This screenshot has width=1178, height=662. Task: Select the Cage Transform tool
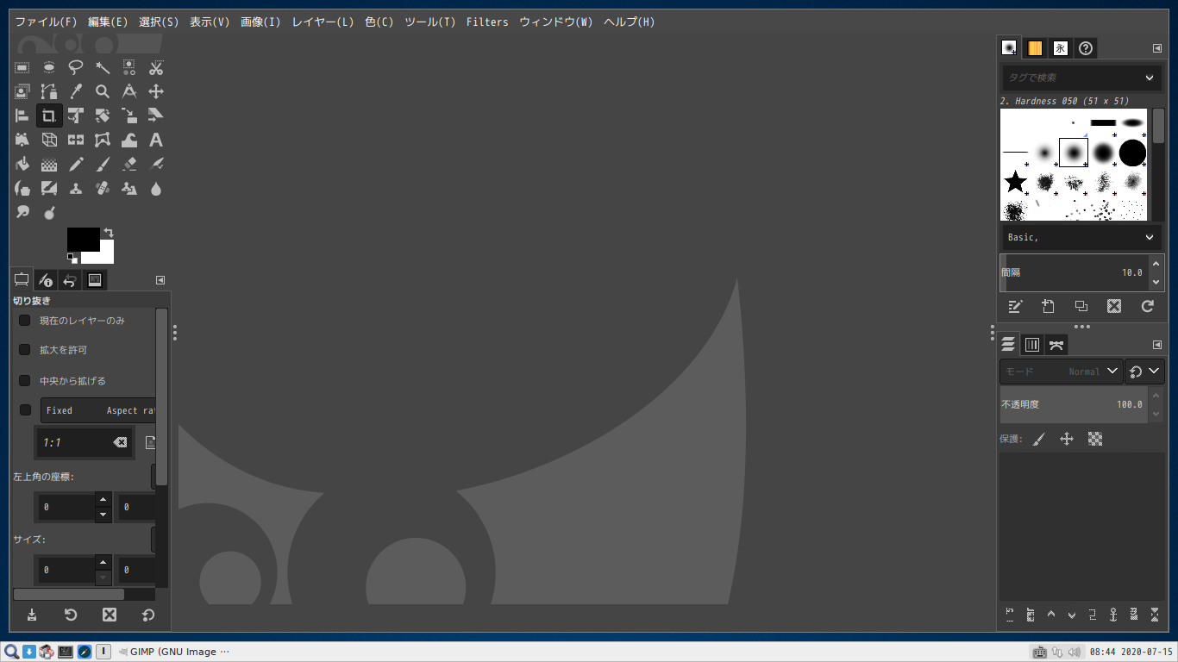(x=103, y=140)
